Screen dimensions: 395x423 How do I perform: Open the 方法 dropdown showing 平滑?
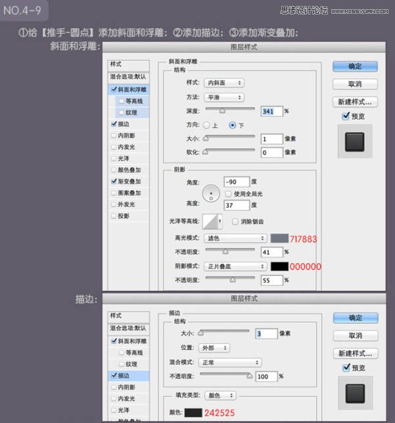224,97
